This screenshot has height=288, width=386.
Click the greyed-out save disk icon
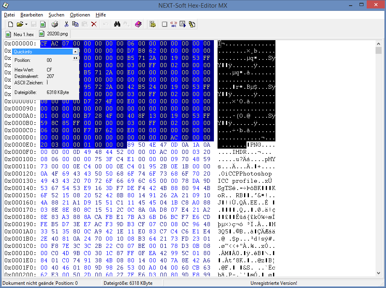[34, 24]
